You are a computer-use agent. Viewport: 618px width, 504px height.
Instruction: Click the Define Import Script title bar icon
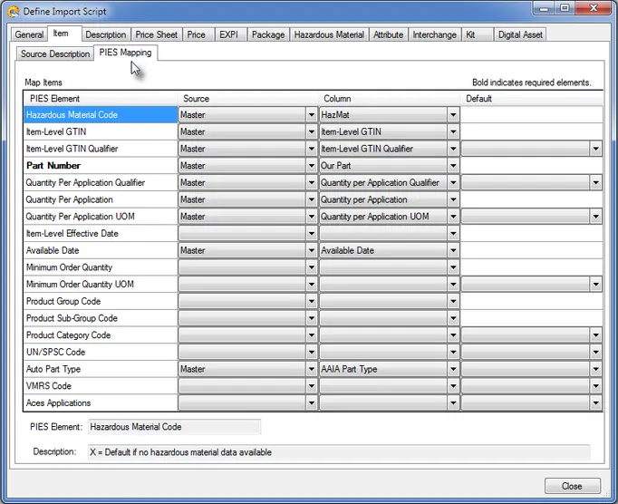click(x=14, y=12)
